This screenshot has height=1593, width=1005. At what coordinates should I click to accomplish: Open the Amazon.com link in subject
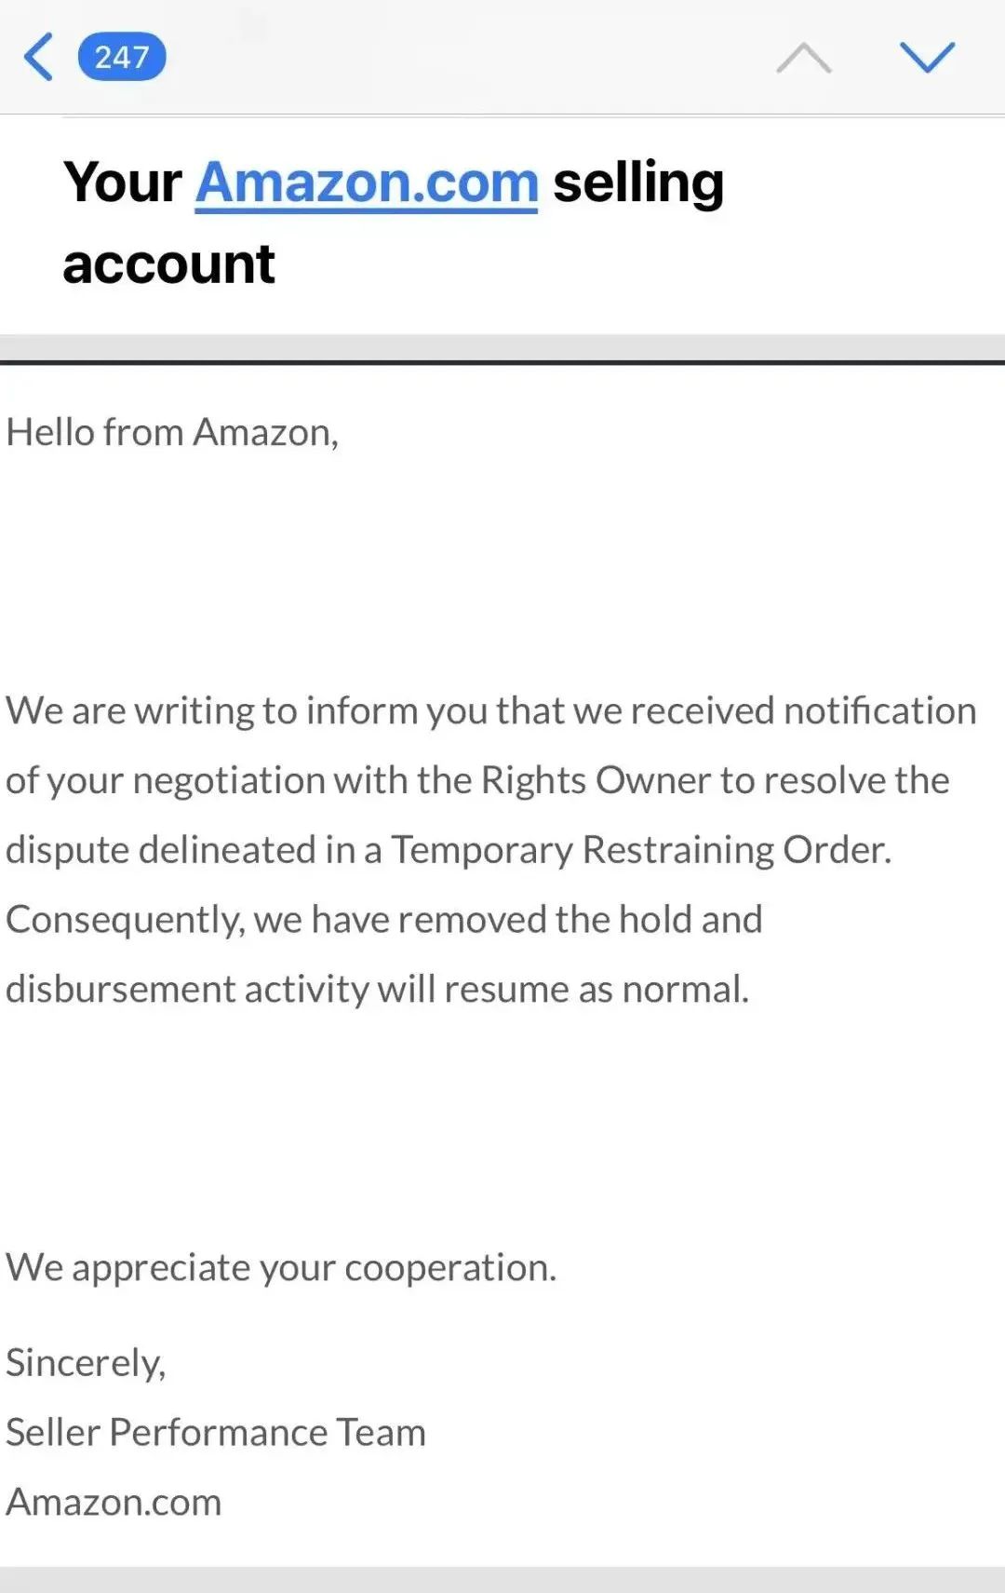click(367, 182)
